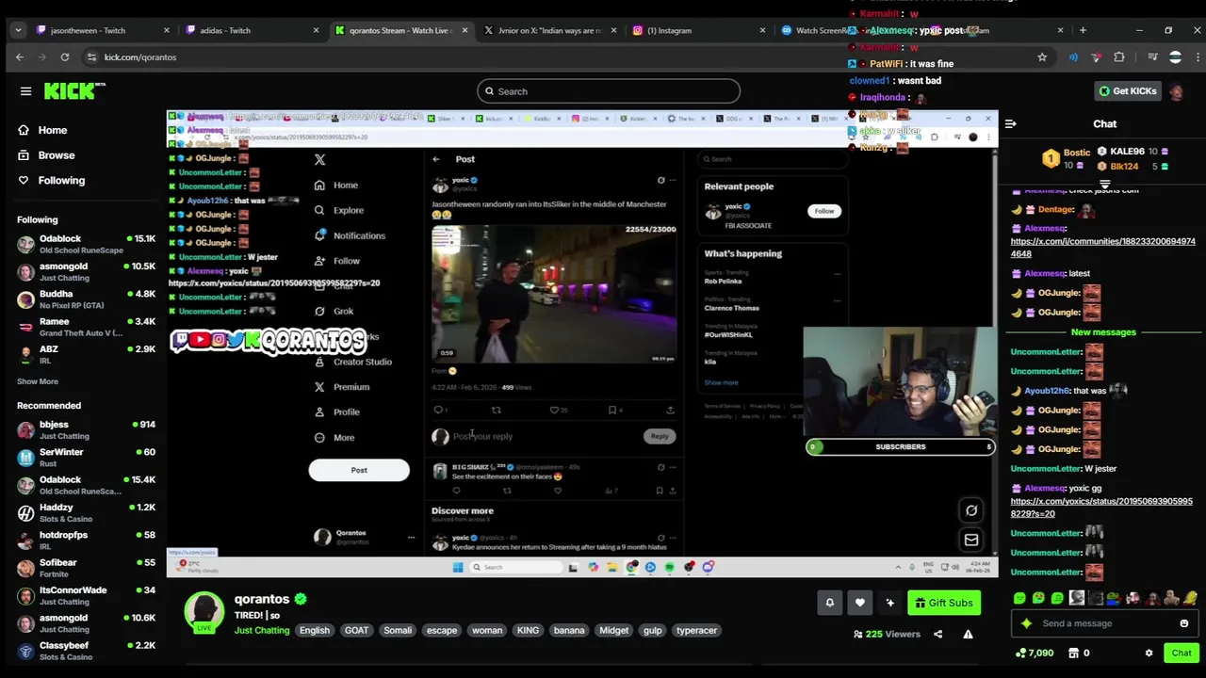
Task: Toggle stream notifications bell for qorantos
Action: click(829, 603)
